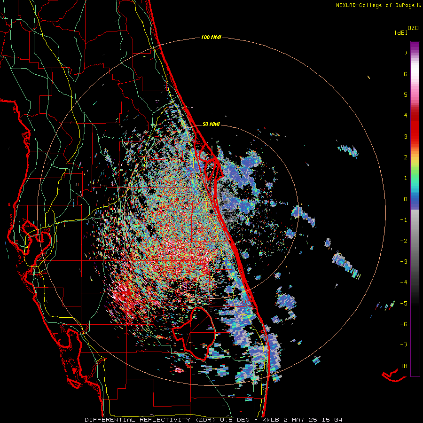The width and height of the screenshot is (423, 423).
Task: Click the 6 value on the color scale
Action: (406, 74)
